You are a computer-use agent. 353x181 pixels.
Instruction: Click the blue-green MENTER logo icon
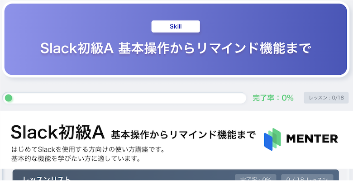(x=272, y=139)
